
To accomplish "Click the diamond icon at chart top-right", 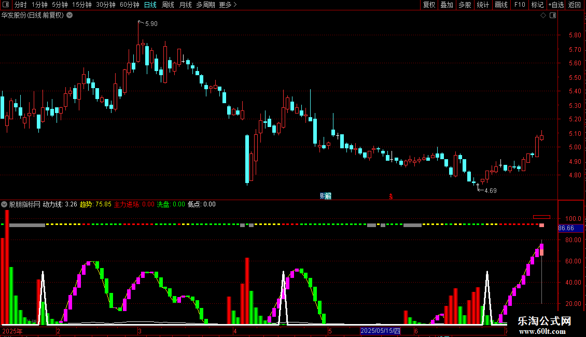I will 543,16.
